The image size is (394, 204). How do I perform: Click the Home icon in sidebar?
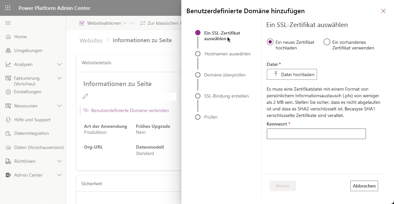coord(8,37)
